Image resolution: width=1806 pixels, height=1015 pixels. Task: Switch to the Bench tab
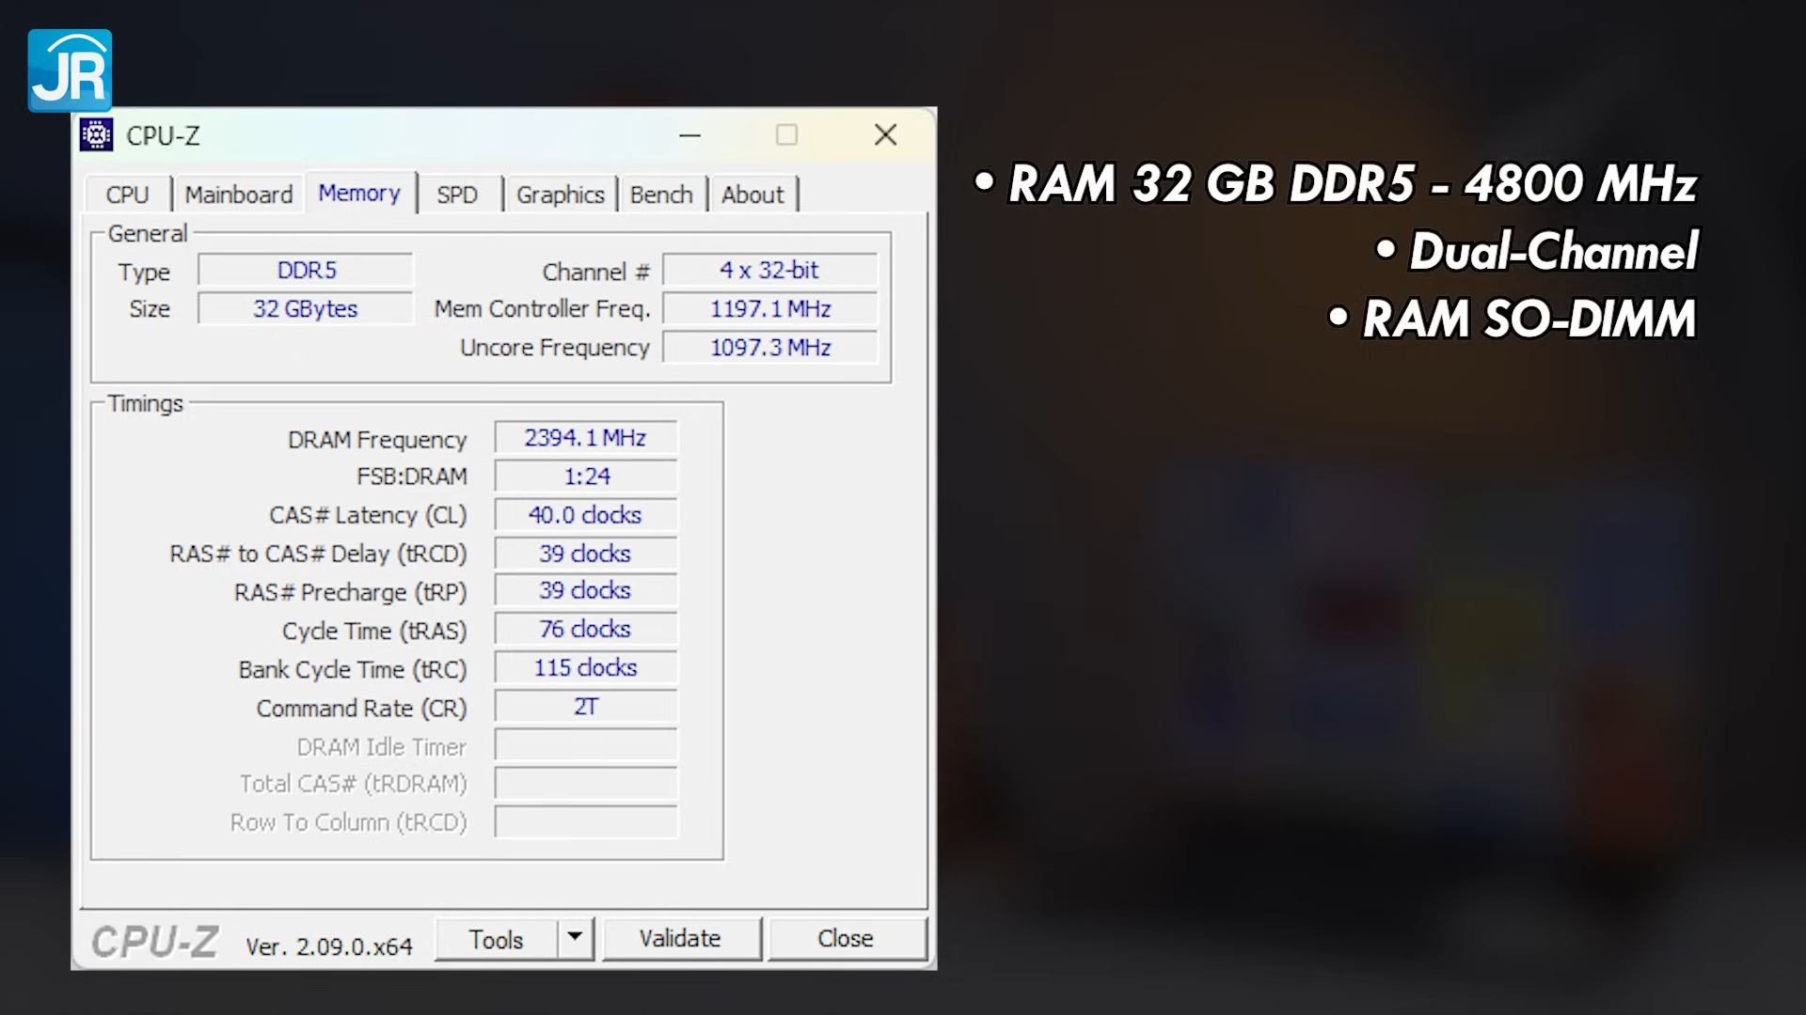tap(662, 194)
